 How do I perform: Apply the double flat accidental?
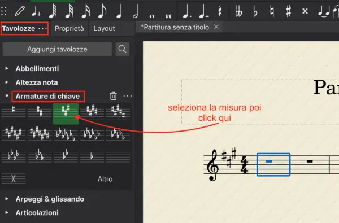pos(238,11)
